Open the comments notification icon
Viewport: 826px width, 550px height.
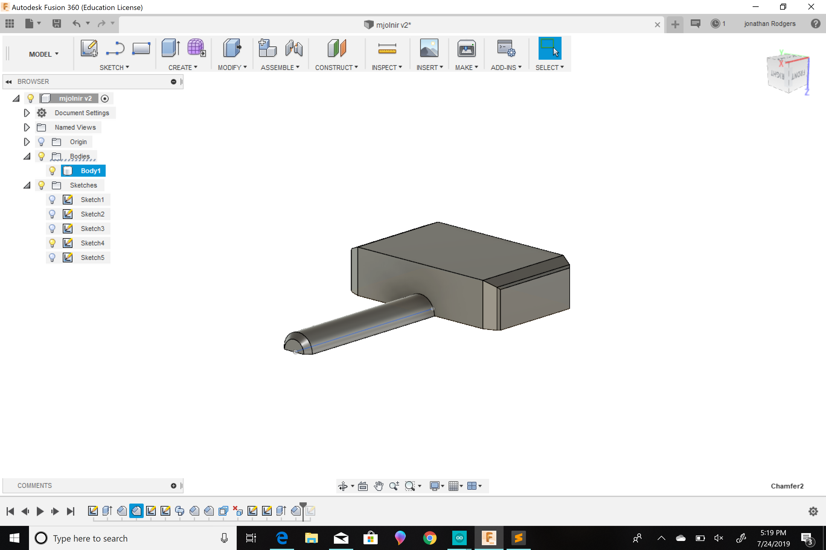[695, 24]
